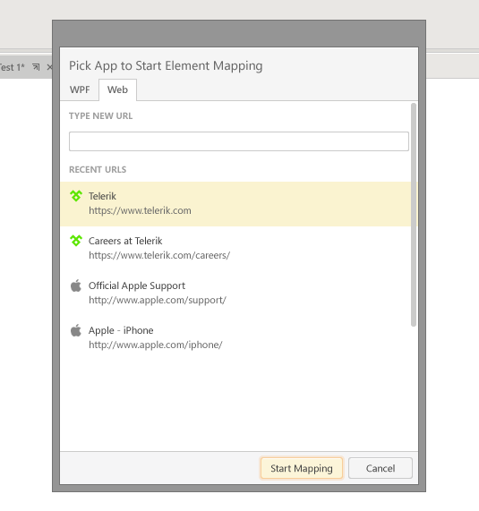Click the Telerik icon beside Careers at Telerik
The width and height of the screenshot is (479, 511).
(75, 241)
